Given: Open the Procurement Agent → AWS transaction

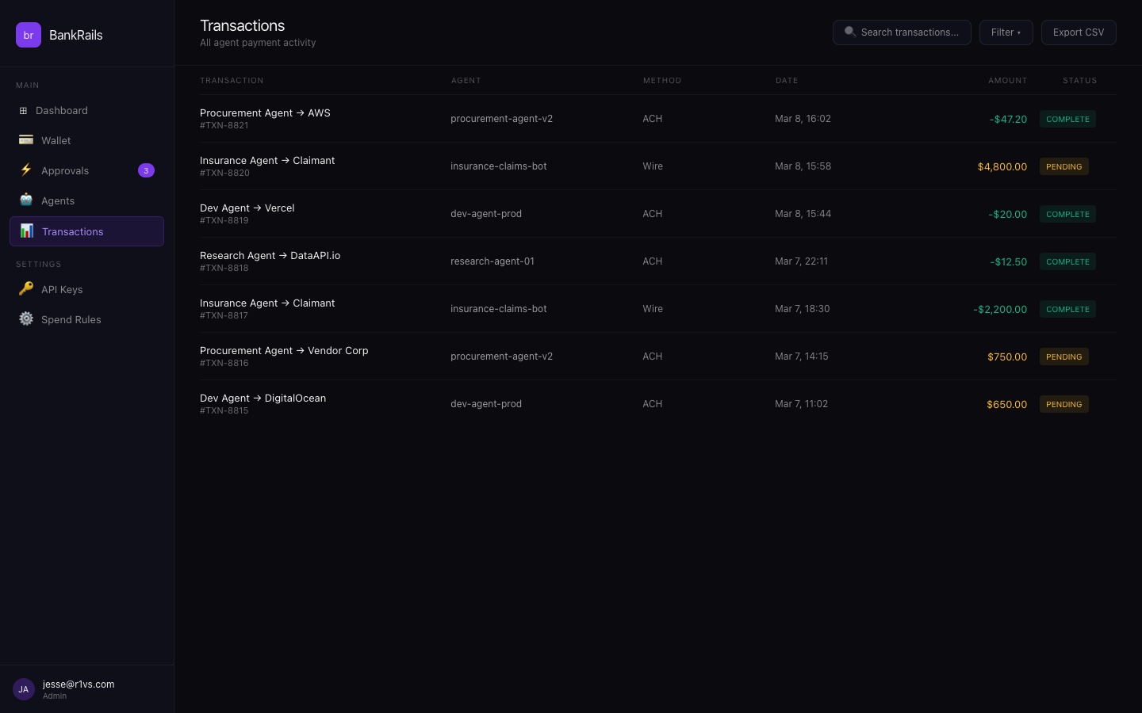Looking at the screenshot, I should tap(265, 113).
